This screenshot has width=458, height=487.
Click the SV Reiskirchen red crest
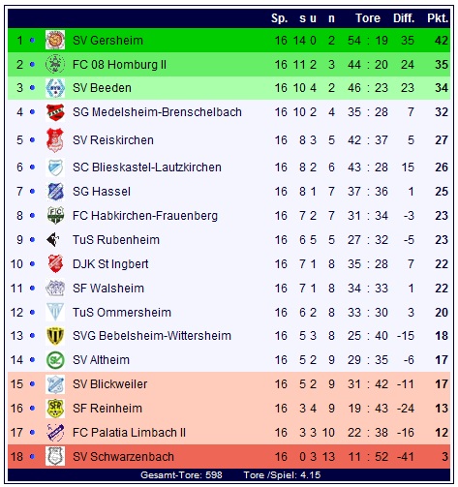(x=55, y=139)
